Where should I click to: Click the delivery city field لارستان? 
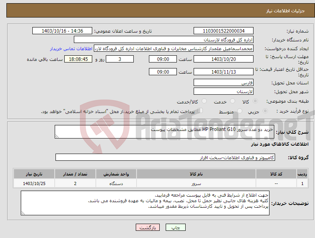pyautogui.click(x=224, y=92)
